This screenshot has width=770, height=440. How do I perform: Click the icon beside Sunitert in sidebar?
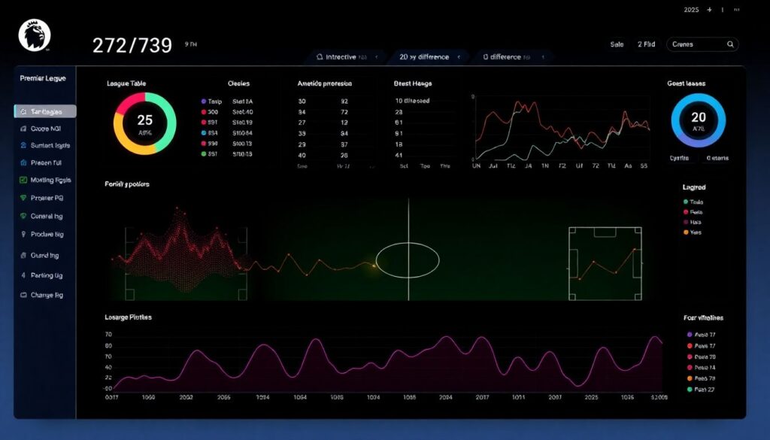pyautogui.click(x=23, y=145)
